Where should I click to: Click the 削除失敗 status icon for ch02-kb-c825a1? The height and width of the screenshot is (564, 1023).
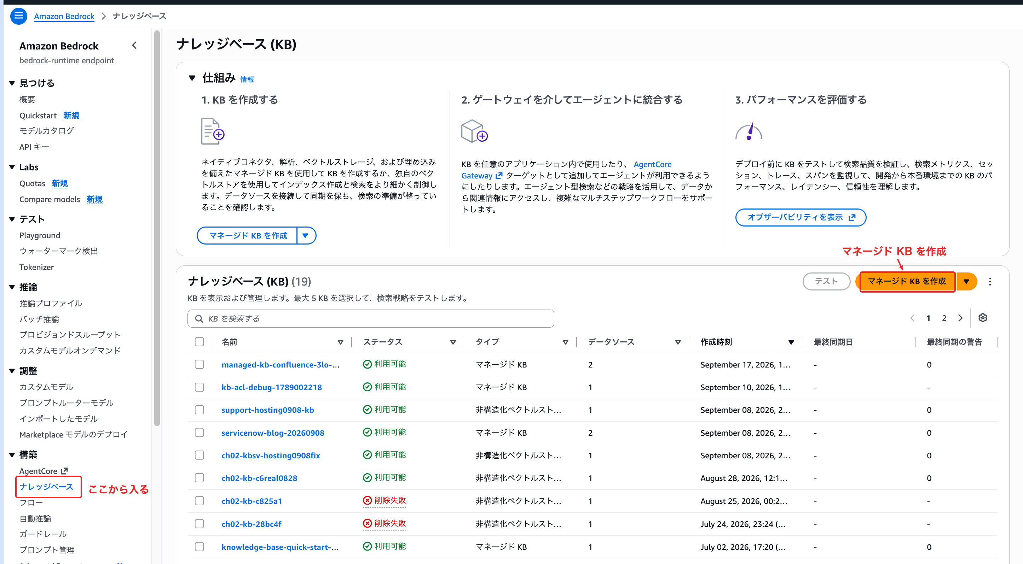[x=367, y=500]
